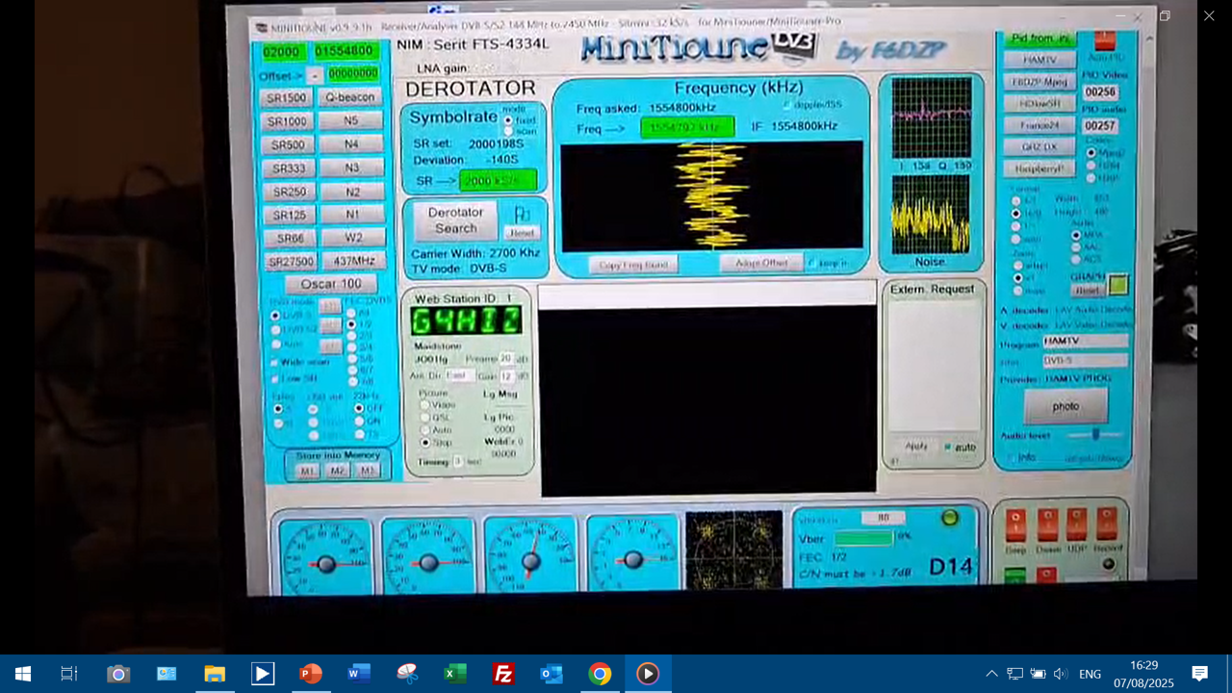Toggle the Record switch
The width and height of the screenshot is (1232, 693).
point(1106,526)
